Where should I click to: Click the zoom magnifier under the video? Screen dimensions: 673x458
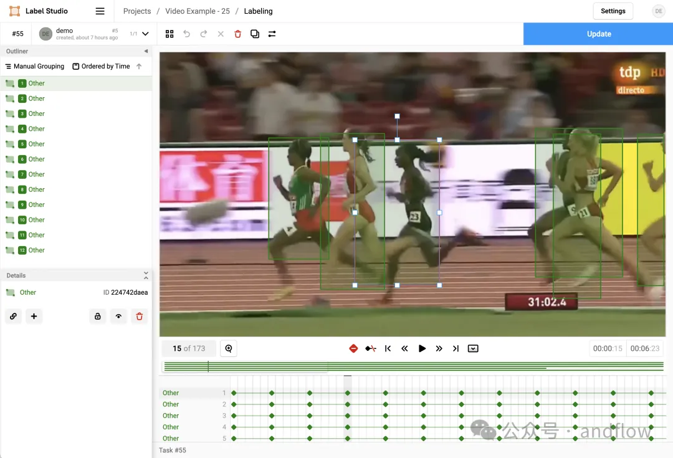(229, 348)
